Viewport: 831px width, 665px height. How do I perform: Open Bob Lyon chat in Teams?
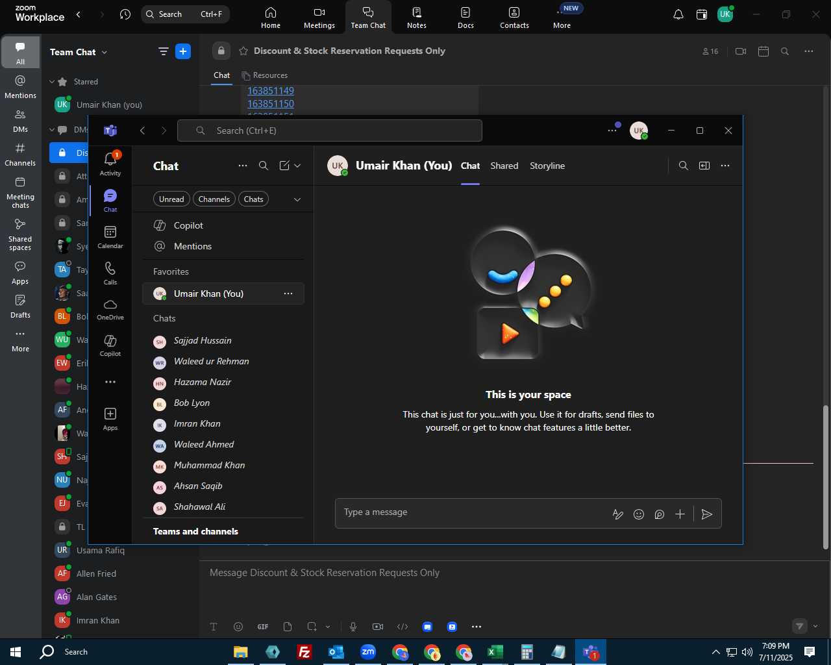[x=223, y=403]
